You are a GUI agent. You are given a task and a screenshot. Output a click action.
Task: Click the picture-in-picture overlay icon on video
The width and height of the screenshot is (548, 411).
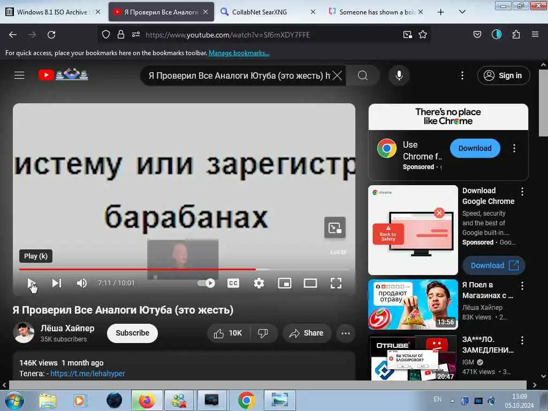335,228
